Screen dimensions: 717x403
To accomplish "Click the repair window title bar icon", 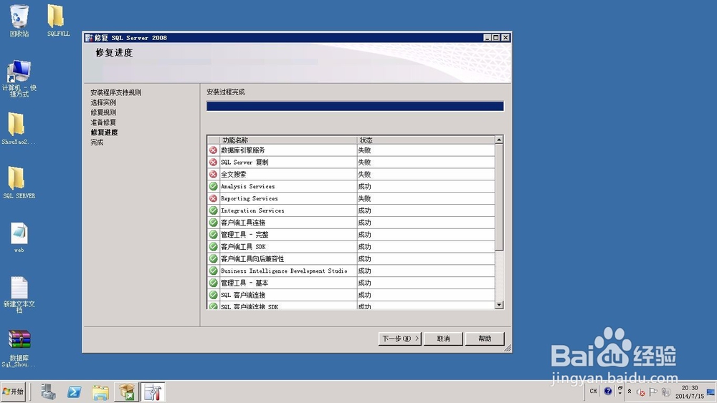I will click(89, 38).
